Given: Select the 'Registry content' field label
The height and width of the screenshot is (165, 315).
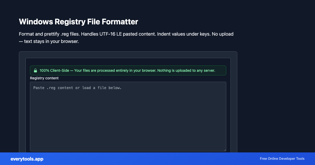Looking at the screenshot, I should (x=44, y=78).
